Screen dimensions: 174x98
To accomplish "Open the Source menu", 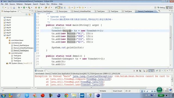I will (12, 4).
